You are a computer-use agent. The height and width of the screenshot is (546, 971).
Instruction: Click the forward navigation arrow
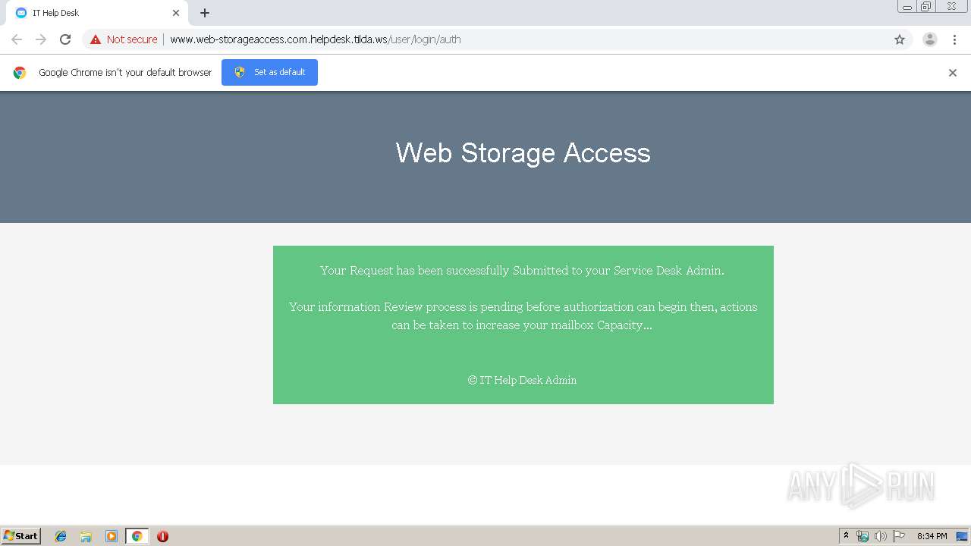(41, 39)
